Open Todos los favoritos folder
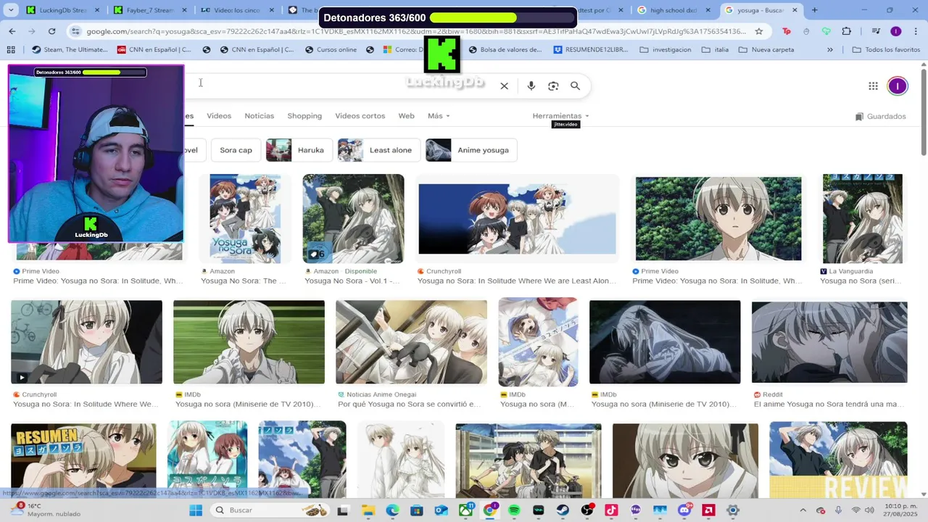928x522 pixels. point(886,49)
